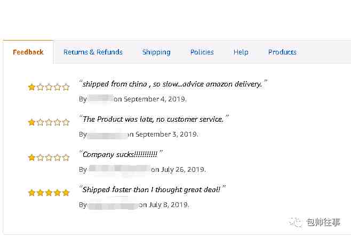Image resolution: width=351 pixels, height=237 pixels.
Task: Click blurred reviewer name dated July 8, 2019
Action: coord(113,204)
